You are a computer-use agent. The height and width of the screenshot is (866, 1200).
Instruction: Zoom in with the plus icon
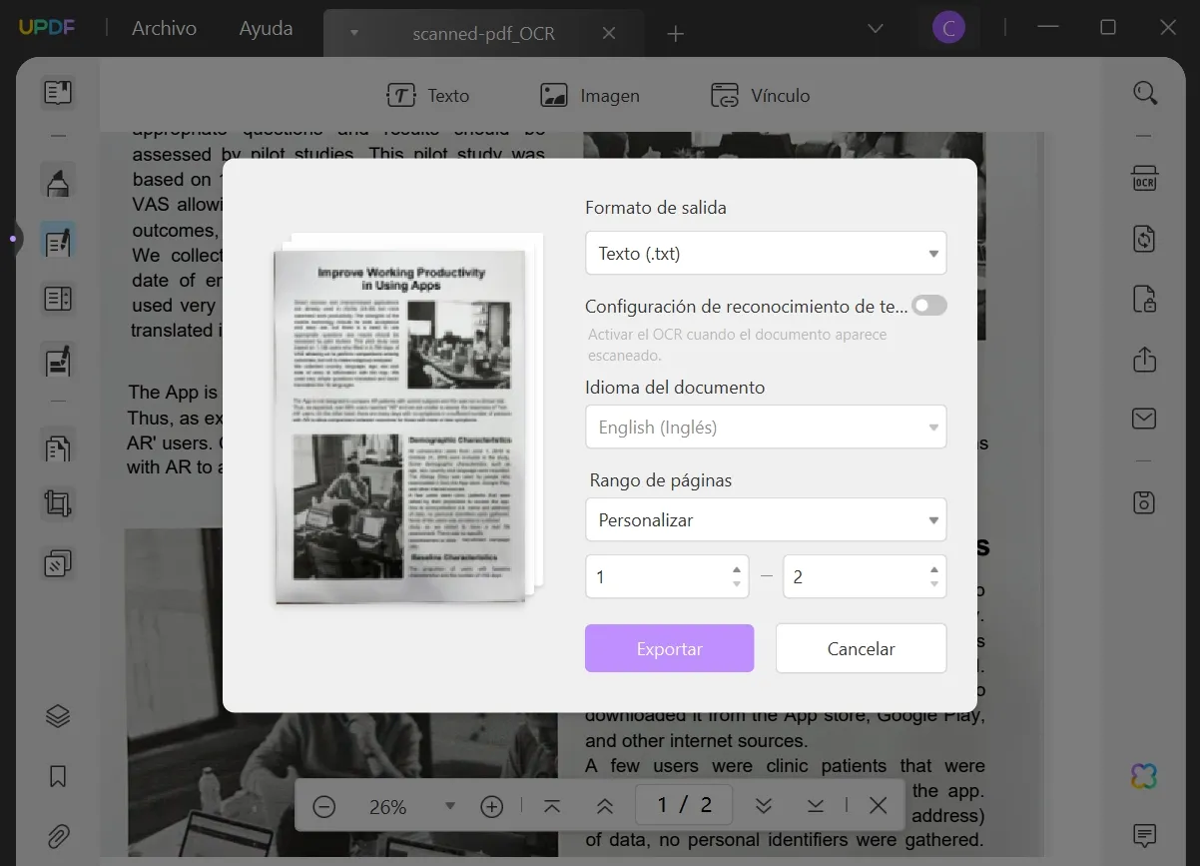tap(491, 806)
